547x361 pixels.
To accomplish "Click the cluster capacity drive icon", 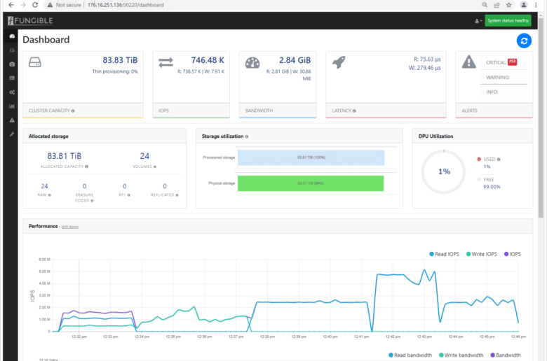I will point(35,62).
